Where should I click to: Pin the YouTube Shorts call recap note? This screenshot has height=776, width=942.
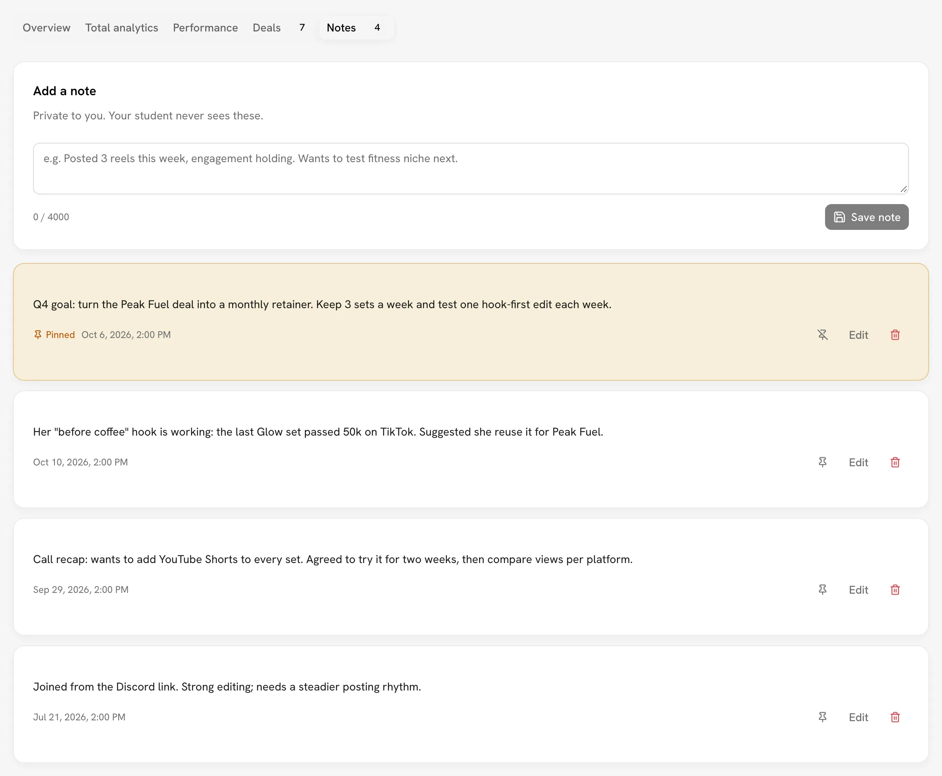pos(822,590)
